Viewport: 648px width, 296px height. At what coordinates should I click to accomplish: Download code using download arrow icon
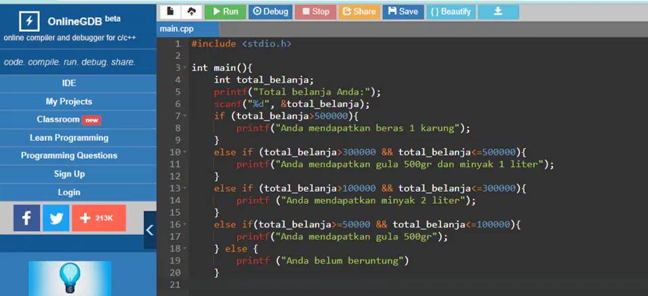498,12
